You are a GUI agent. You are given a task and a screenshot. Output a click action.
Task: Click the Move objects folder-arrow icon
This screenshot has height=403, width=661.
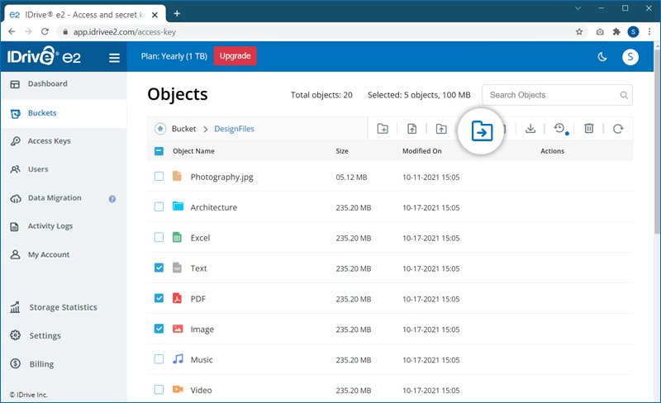[482, 130]
